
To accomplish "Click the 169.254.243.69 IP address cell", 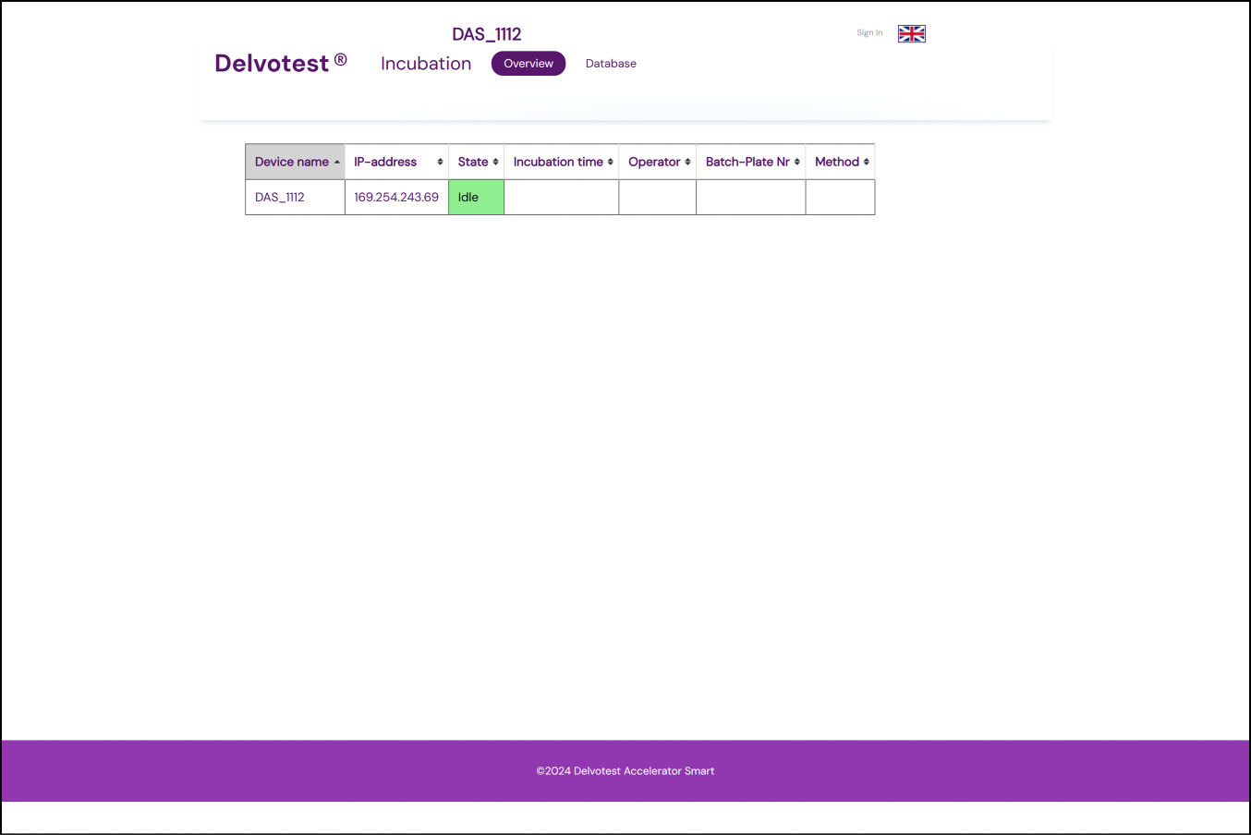I will [x=396, y=198].
